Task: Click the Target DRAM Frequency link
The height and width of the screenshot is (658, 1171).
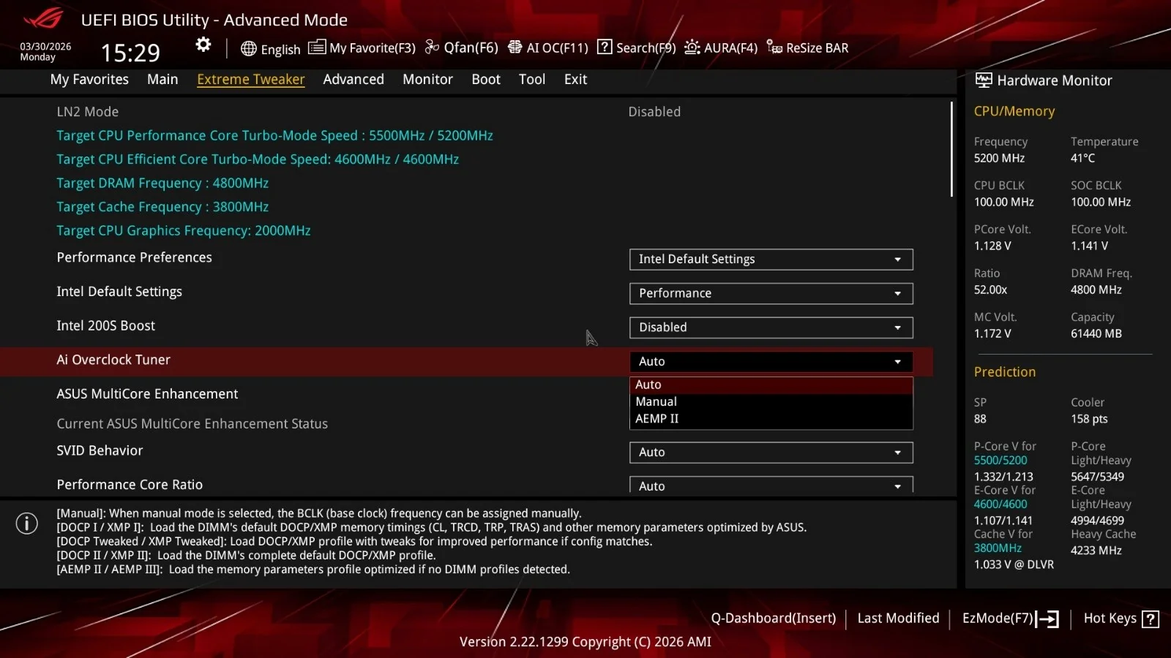Action: [162, 183]
